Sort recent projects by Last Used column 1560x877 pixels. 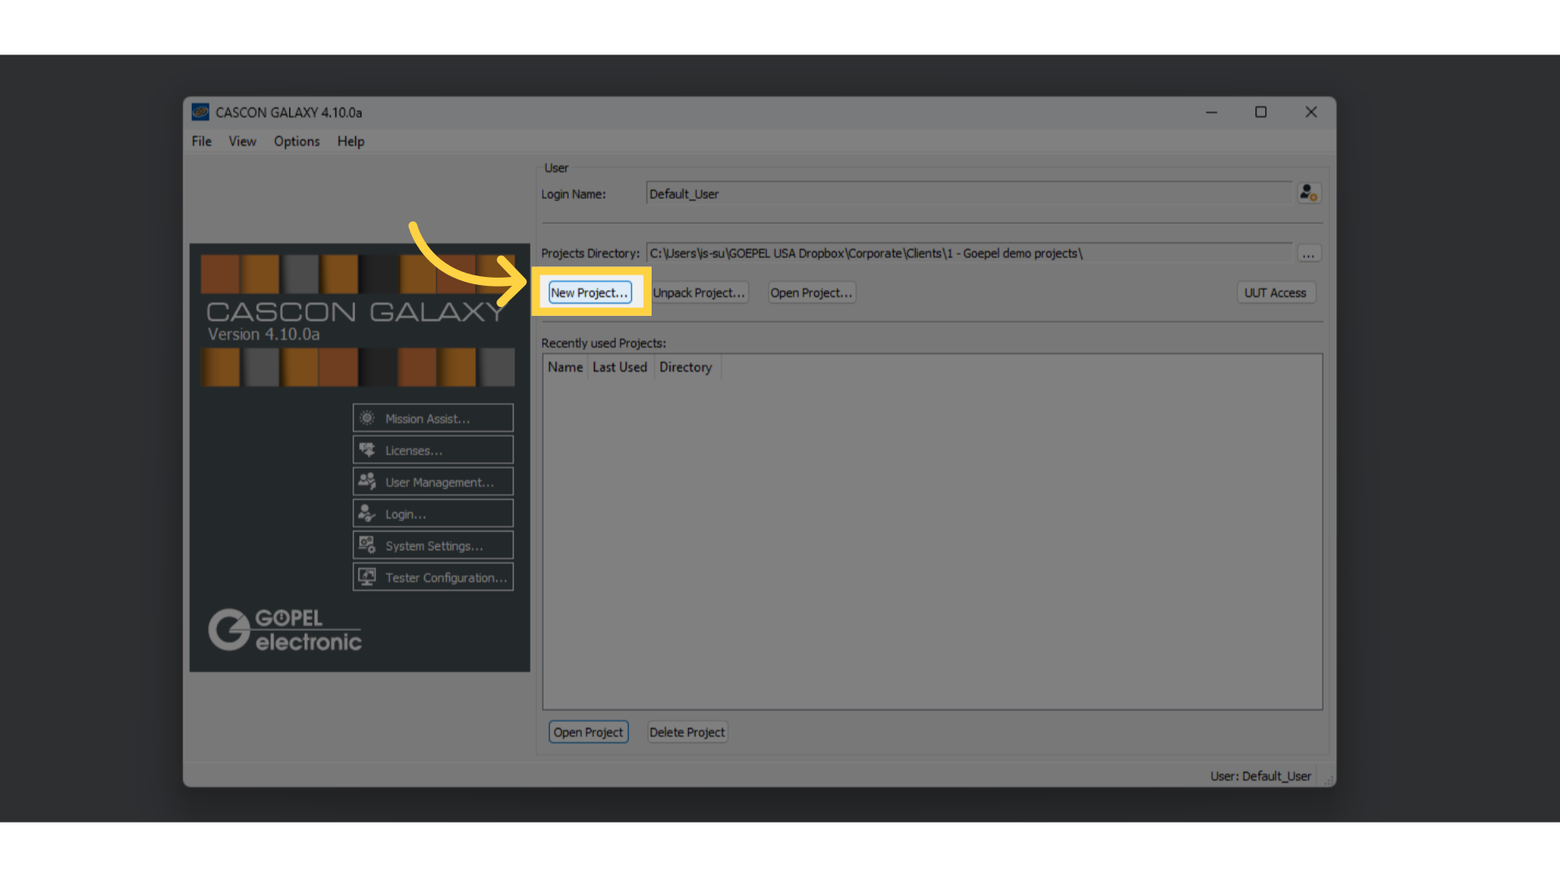(620, 367)
